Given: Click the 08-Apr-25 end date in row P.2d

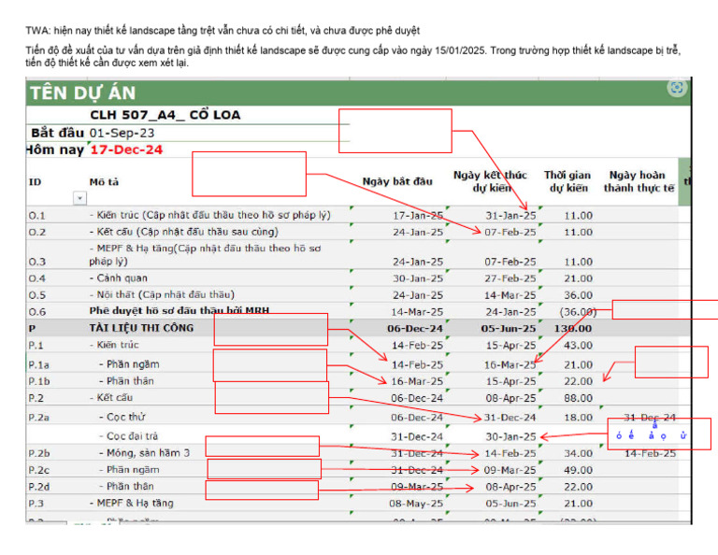Looking at the screenshot, I should (x=510, y=487).
